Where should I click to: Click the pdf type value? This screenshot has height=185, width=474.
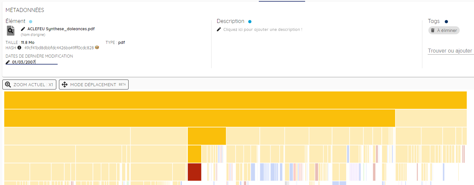tap(122, 43)
